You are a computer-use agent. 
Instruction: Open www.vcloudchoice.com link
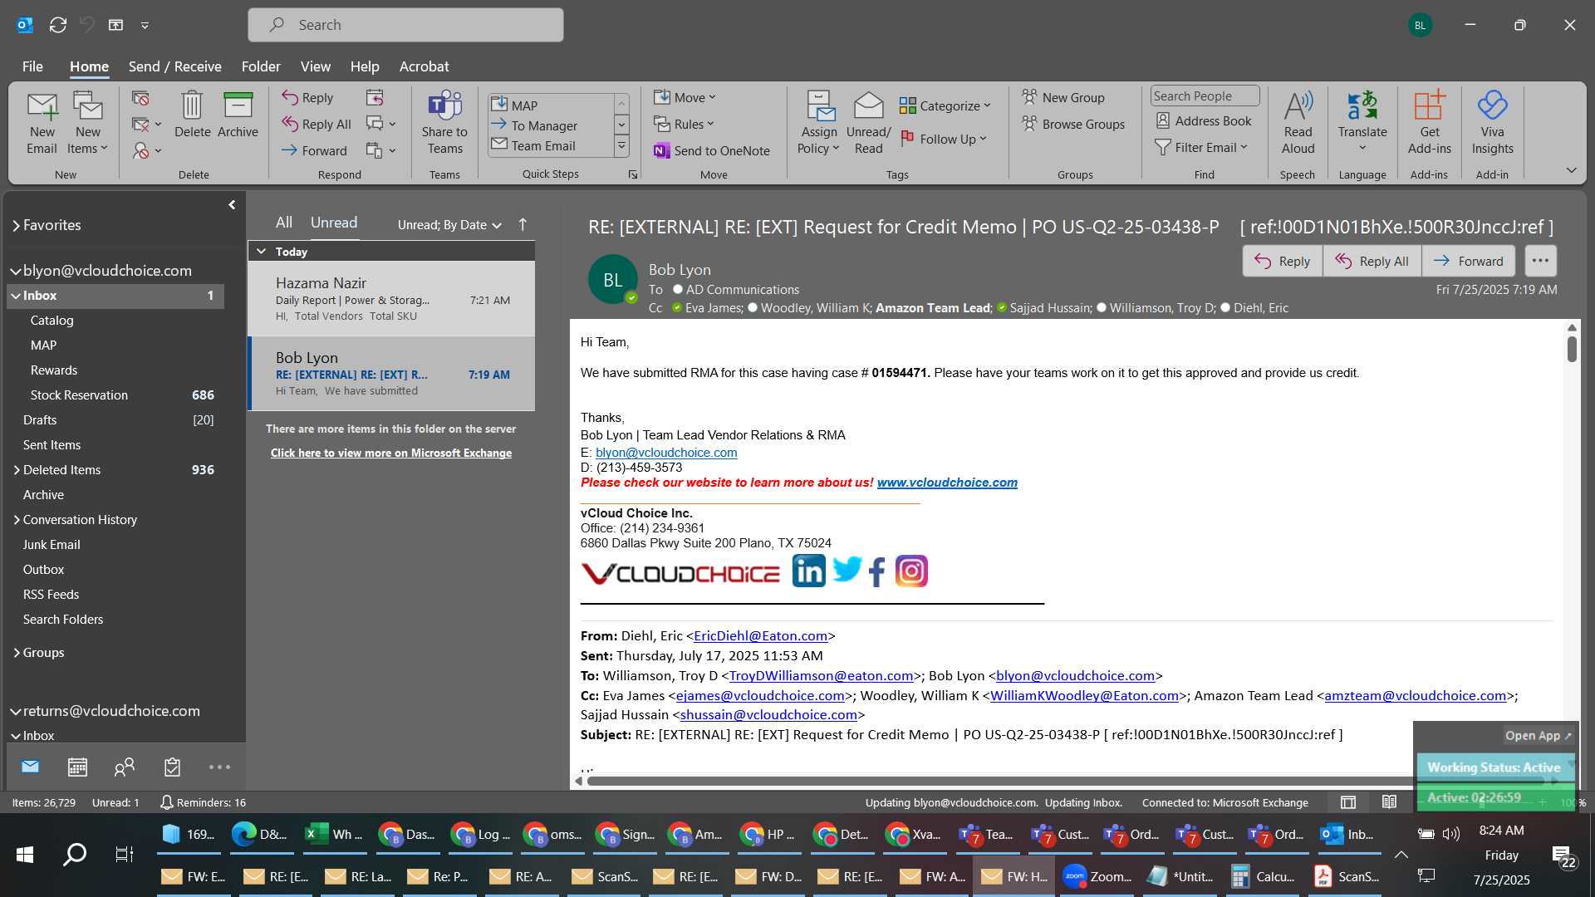click(x=947, y=483)
